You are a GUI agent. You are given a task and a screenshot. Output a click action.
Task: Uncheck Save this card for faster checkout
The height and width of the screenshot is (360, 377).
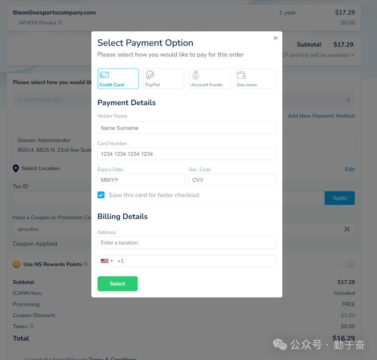pyautogui.click(x=101, y=195)
